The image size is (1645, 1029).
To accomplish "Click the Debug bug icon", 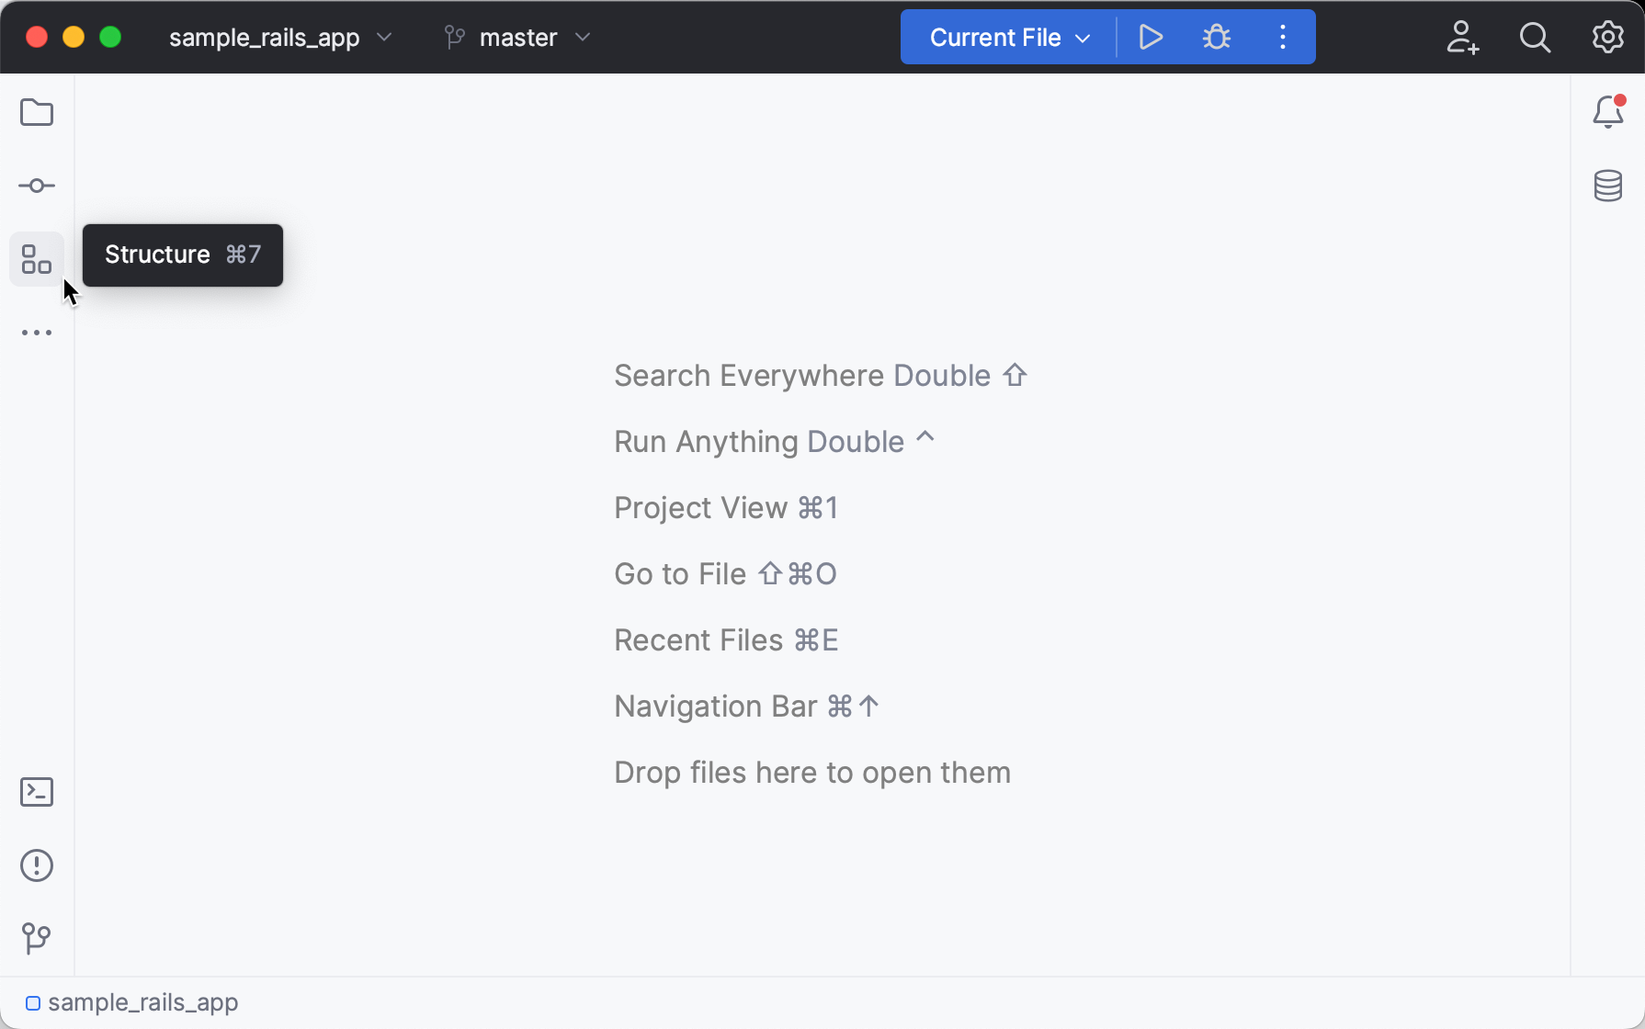I will click(1216, 38).
